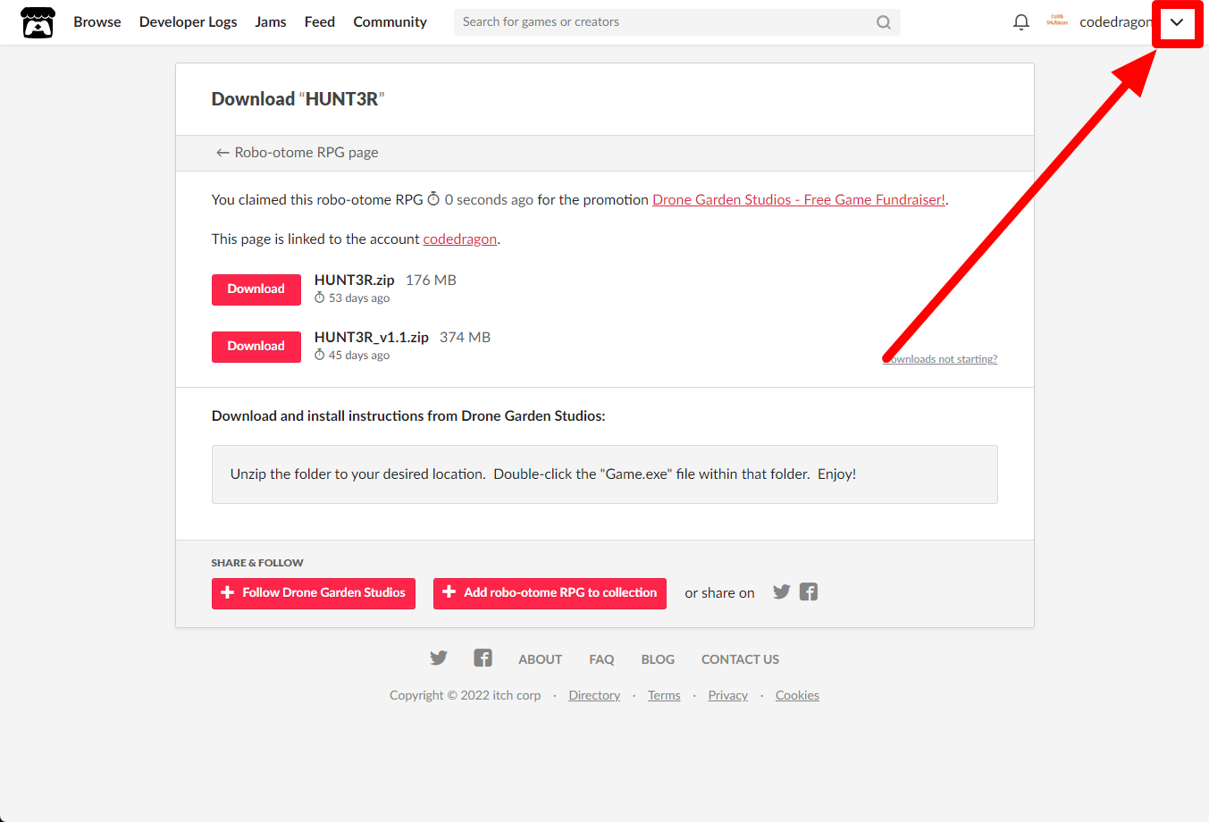Open the notifications bell
The width and height of the screenshot is (1209, 822).
pos(1021,22)
